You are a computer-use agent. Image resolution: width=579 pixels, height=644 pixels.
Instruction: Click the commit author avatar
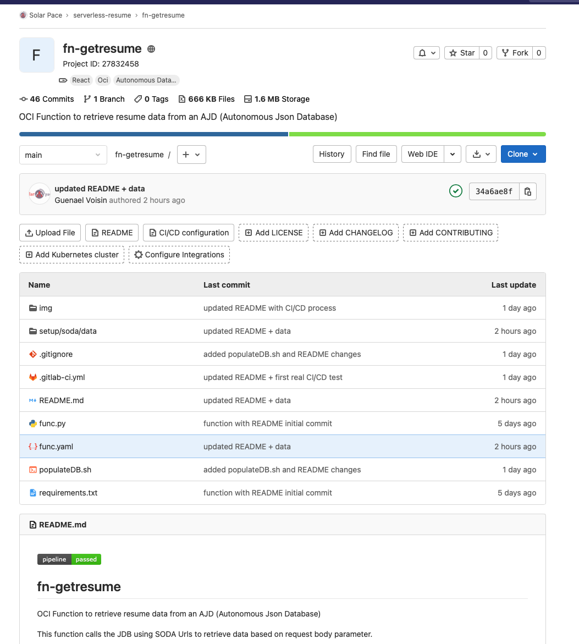tap(40, 194)
